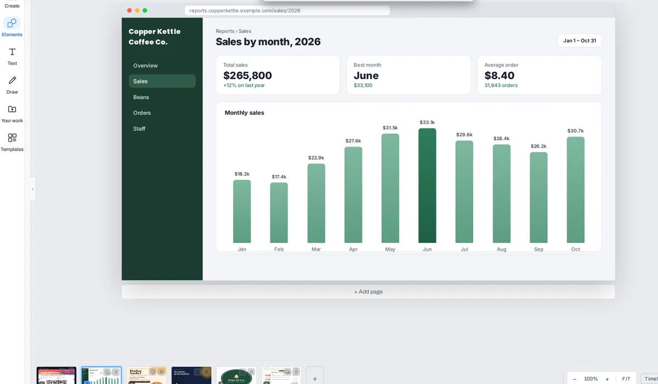
Task: Select Overview in the Copper Kettle sidebar
Action: [x=162, y=65]
